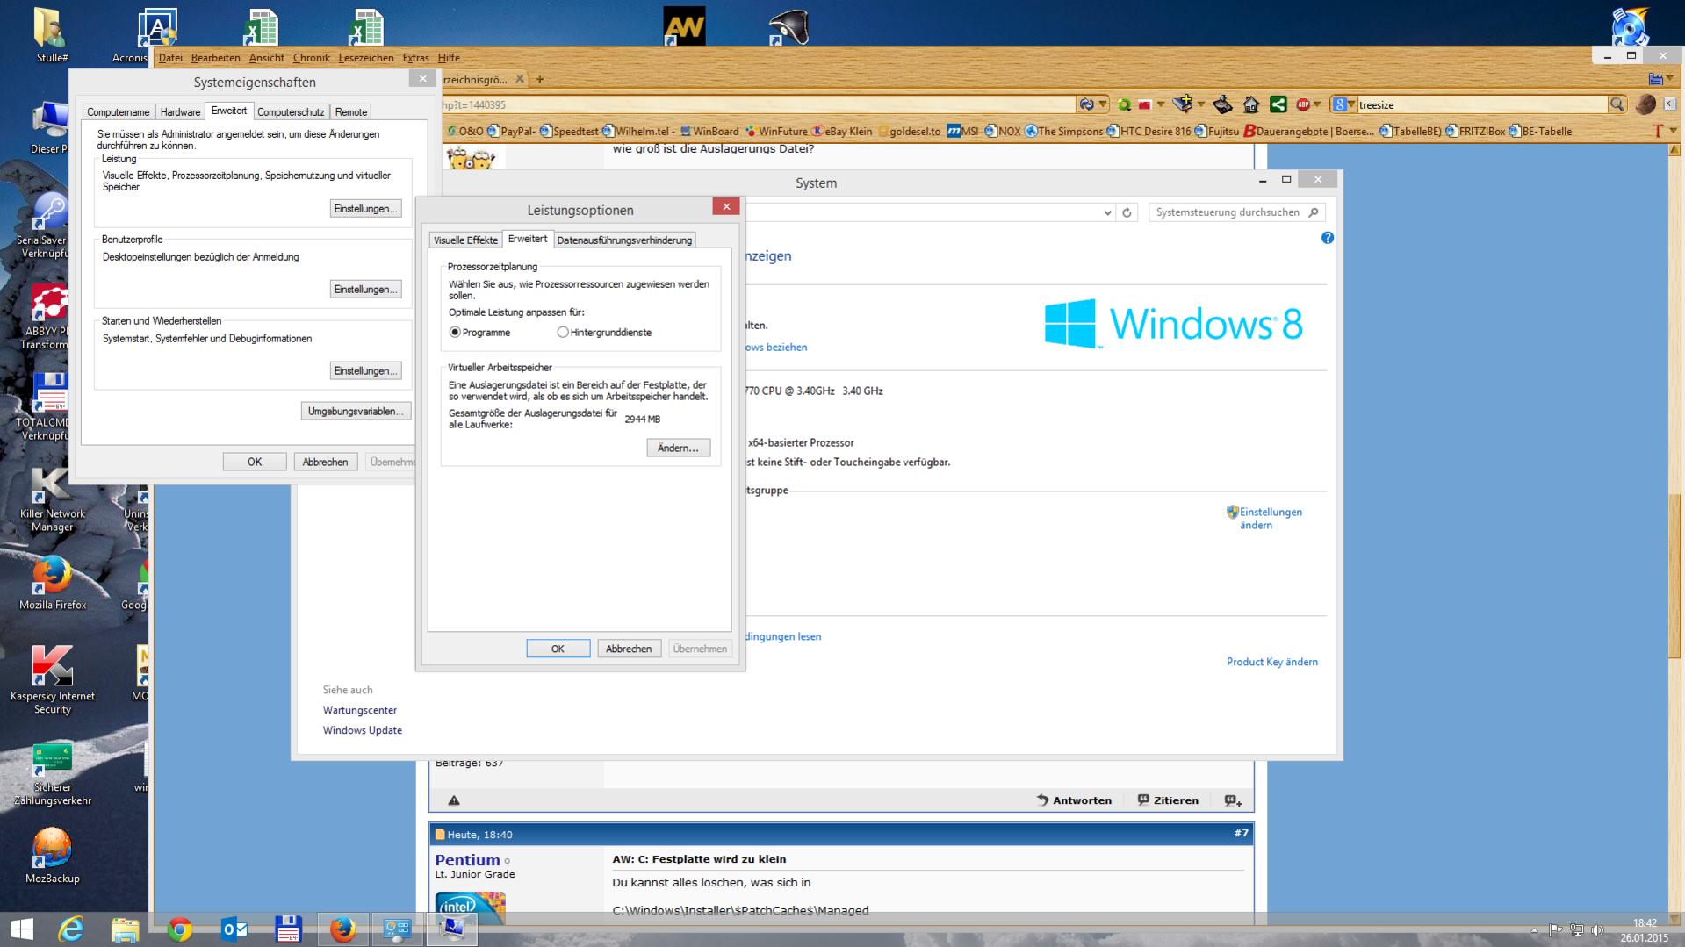Click the refresh icon in System window address bar
Image resolution: width=1685 pixels, height=947 pixels.
coord(1127,212)
